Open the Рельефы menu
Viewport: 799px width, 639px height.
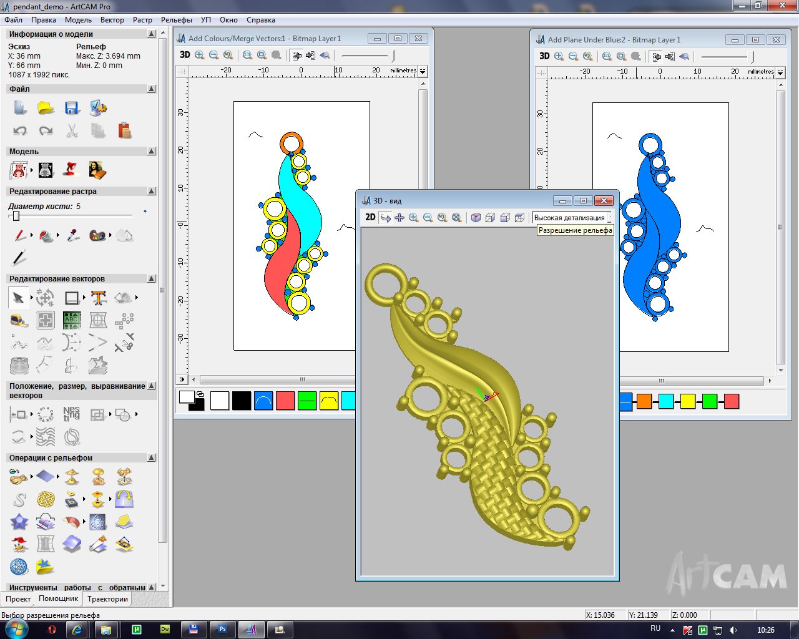177,20
